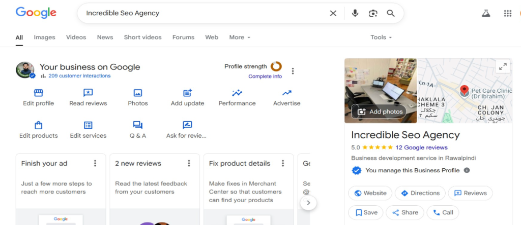Switch to the Web tab

pyautogui.click(x=212, y=37)
